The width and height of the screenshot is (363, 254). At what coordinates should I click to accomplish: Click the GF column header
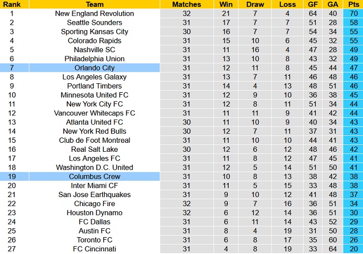[313, 4]
